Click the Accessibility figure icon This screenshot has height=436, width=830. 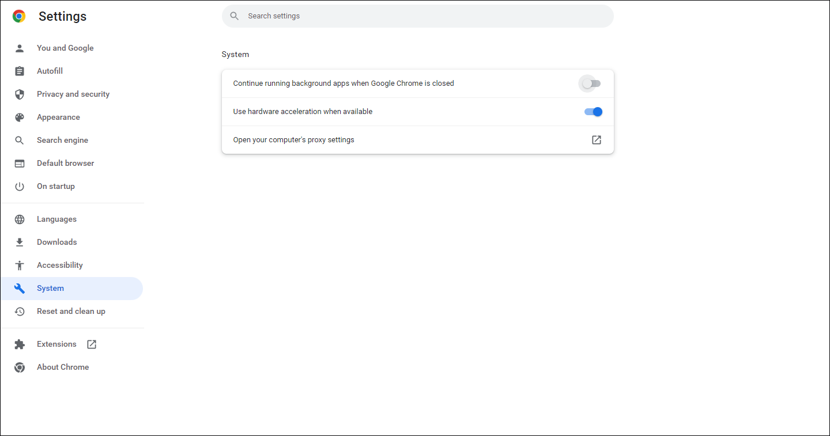(20, 266)
